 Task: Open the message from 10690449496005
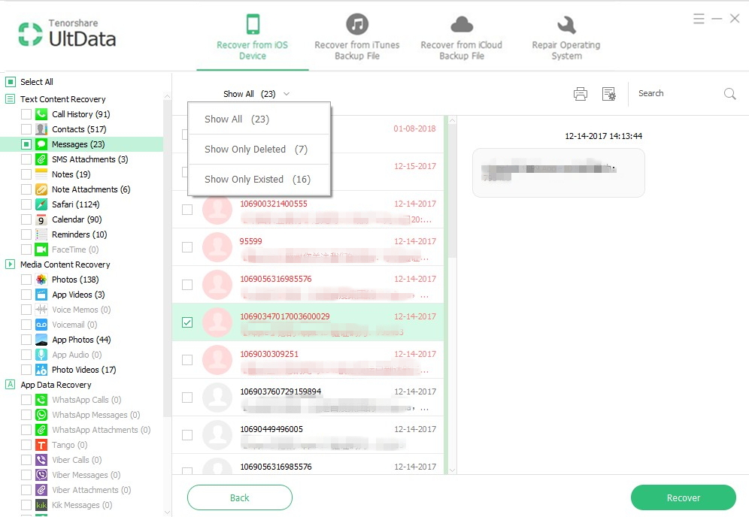[308, 435]
